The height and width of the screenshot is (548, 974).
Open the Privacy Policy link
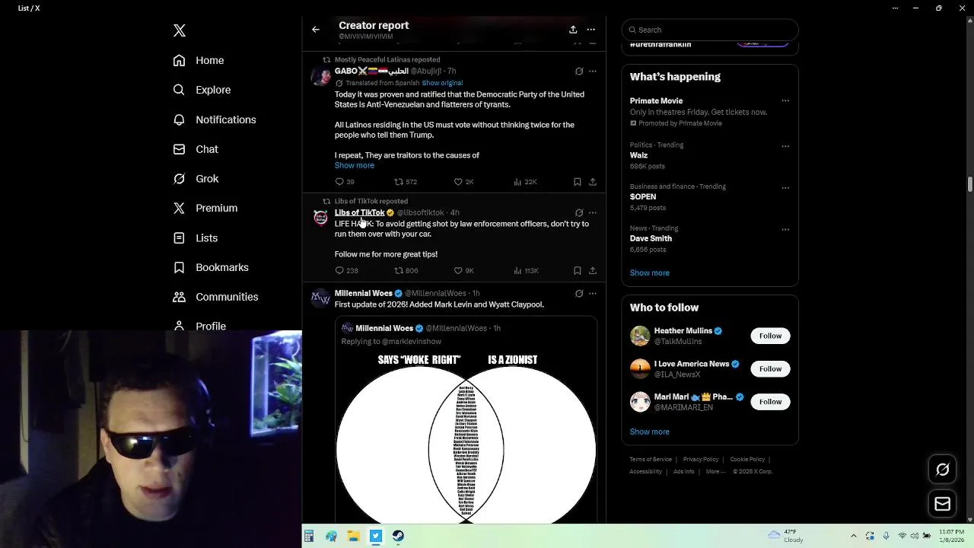[701, 460]
